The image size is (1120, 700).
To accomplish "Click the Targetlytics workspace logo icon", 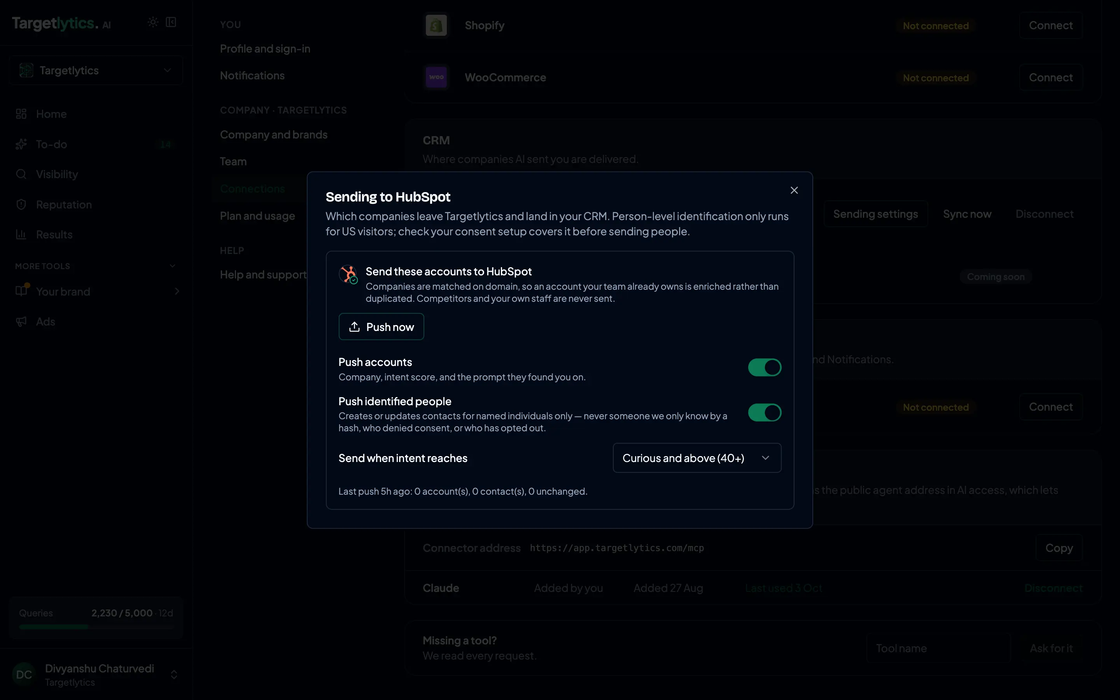I will tap(26, 70).
